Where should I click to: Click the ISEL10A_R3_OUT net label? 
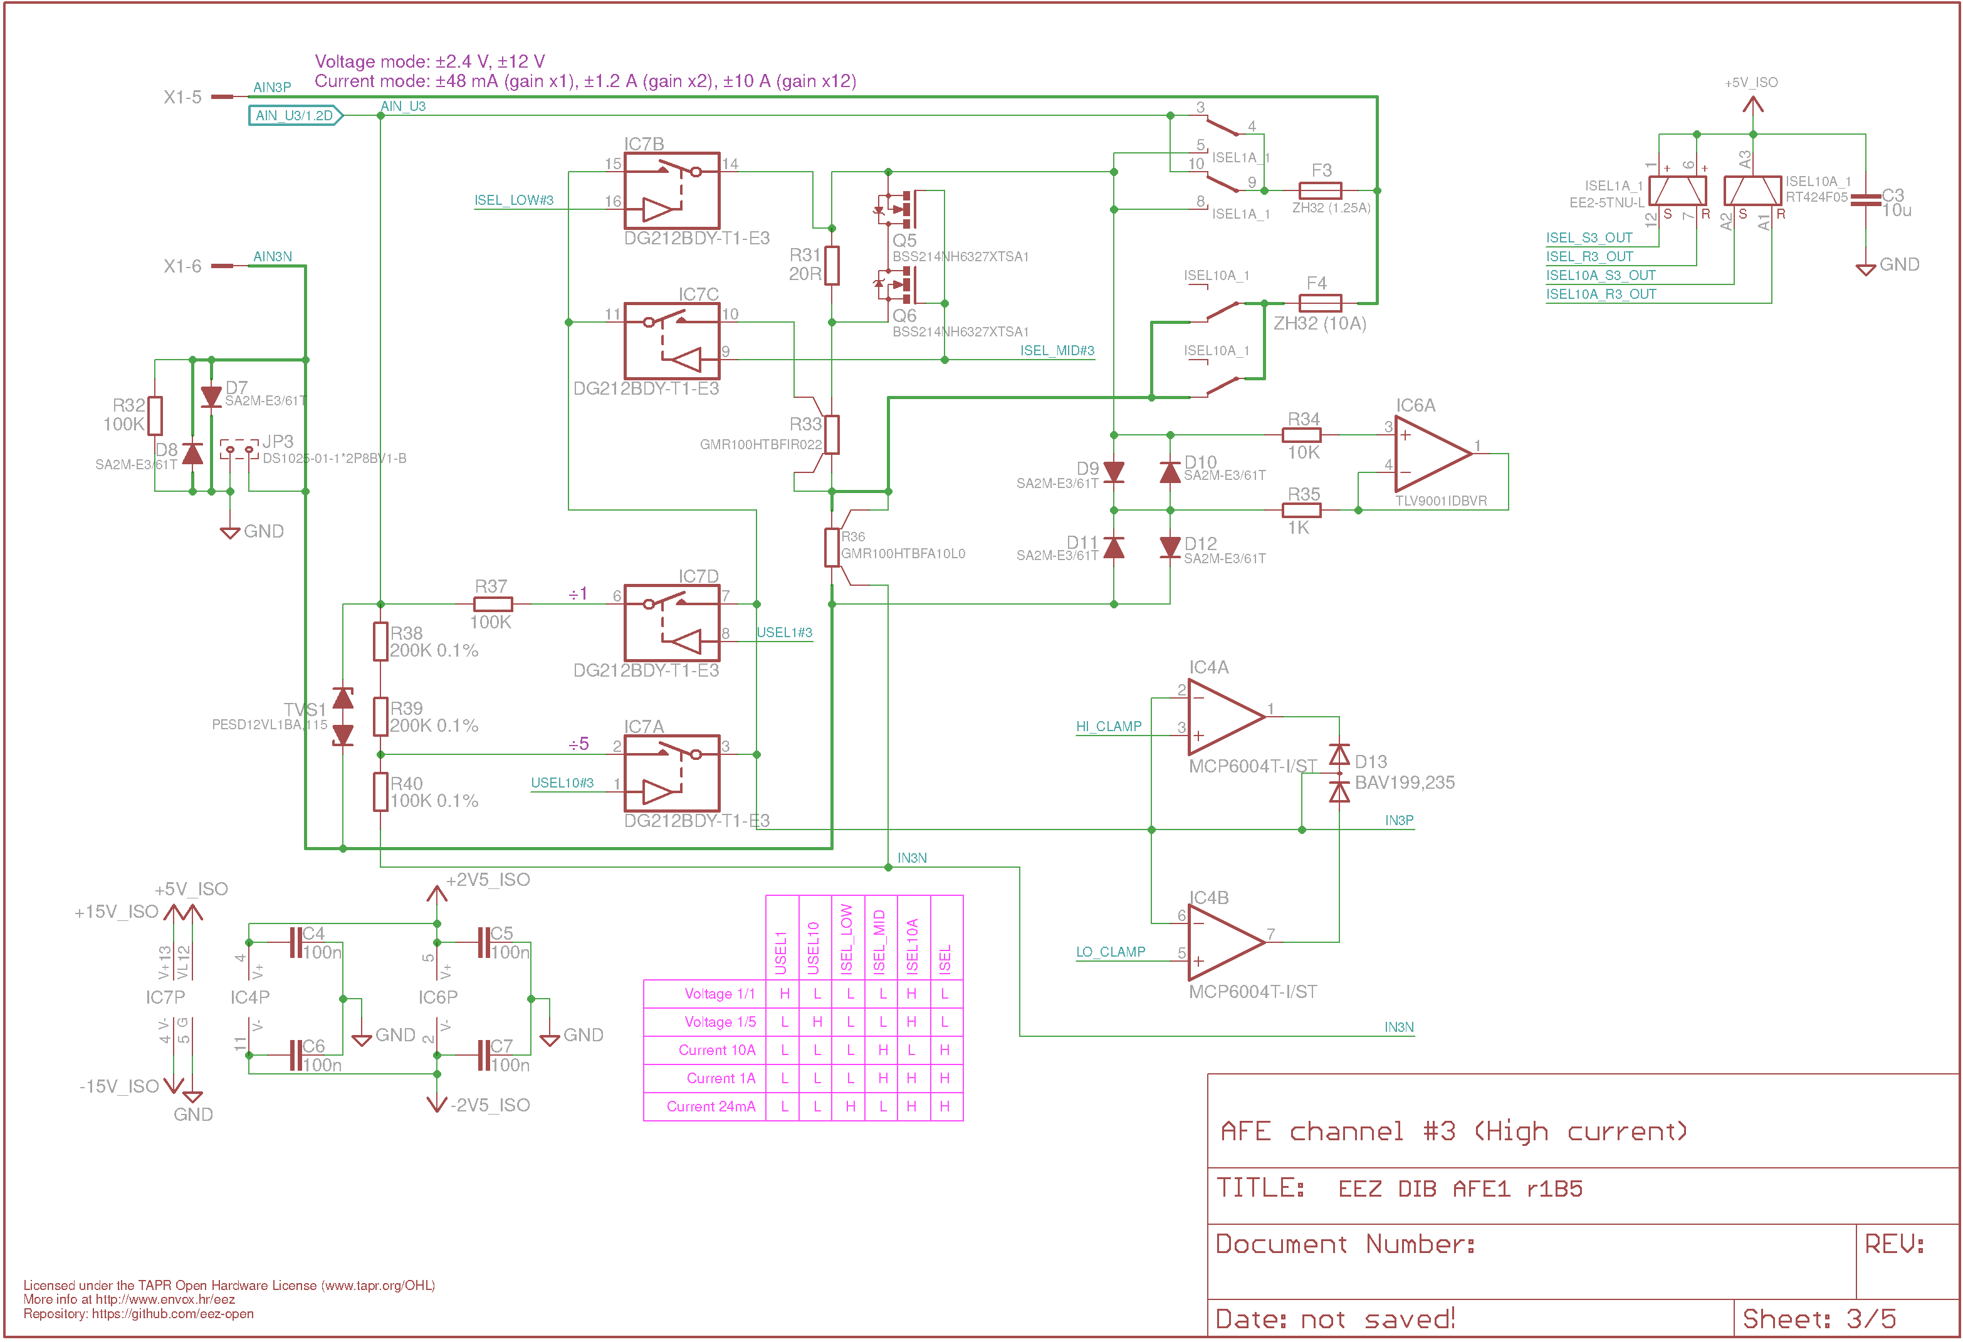click(x=1601, y=294)
